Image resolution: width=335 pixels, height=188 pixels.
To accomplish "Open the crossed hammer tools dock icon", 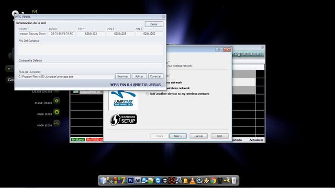I will (110, 181).
